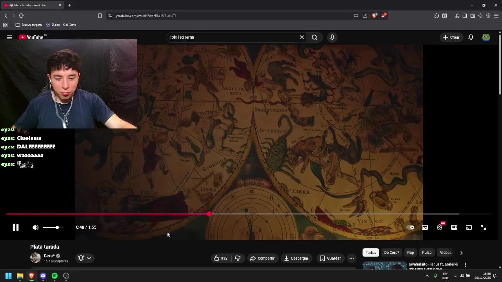Open the account avatar menu
The height and width of the screenshot is (282, 502).
pyautogui.click(x=486, y=37)
